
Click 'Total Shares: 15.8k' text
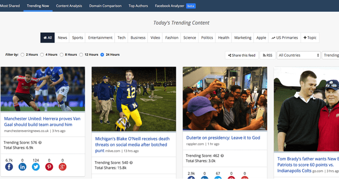pos(110,168)
